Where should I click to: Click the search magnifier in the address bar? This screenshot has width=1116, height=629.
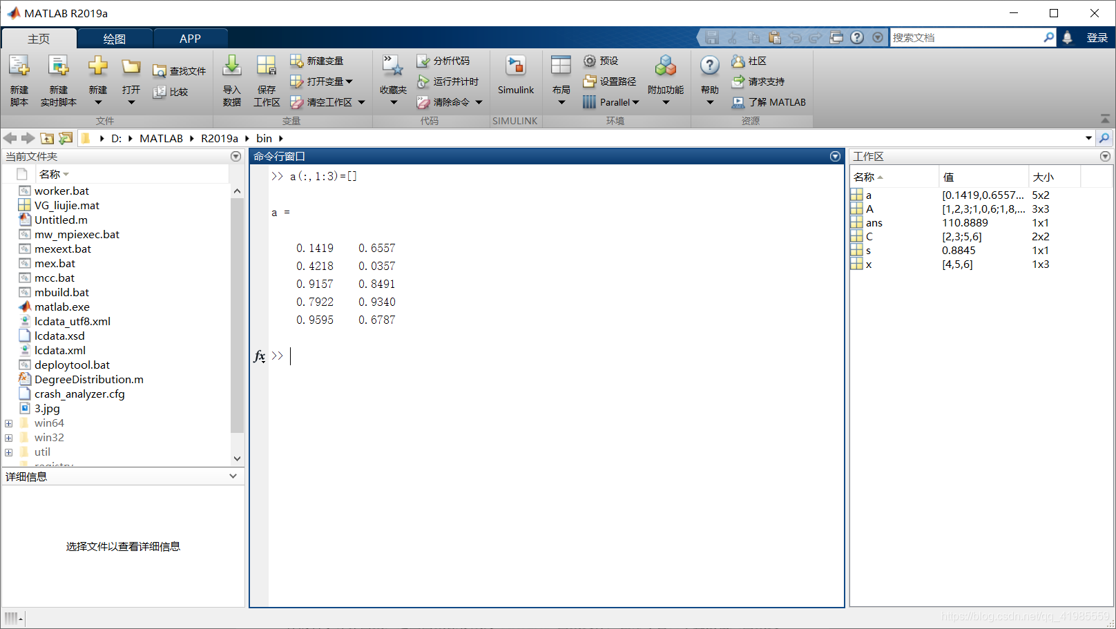(1104, 138)
